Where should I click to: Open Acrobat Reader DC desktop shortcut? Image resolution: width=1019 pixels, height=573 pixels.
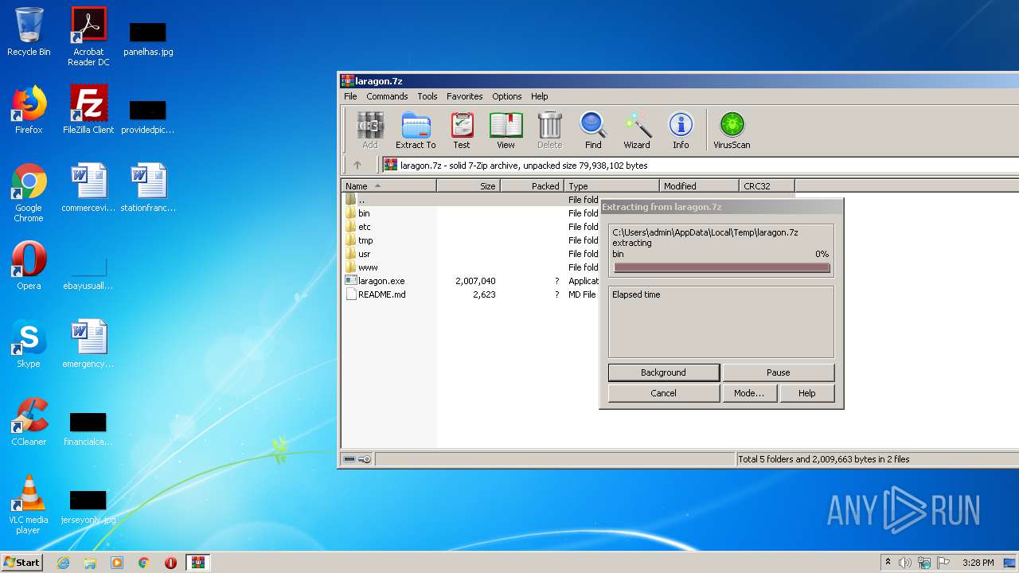pos(88,37)
